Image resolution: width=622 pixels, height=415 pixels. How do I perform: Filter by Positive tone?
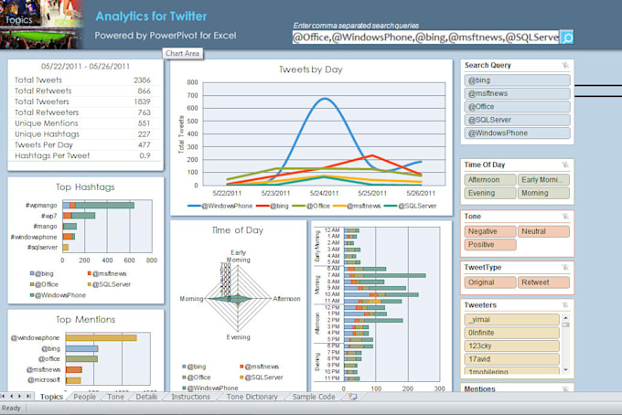tap(490, 245)
